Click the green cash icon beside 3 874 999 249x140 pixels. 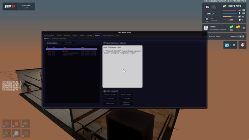224,6
